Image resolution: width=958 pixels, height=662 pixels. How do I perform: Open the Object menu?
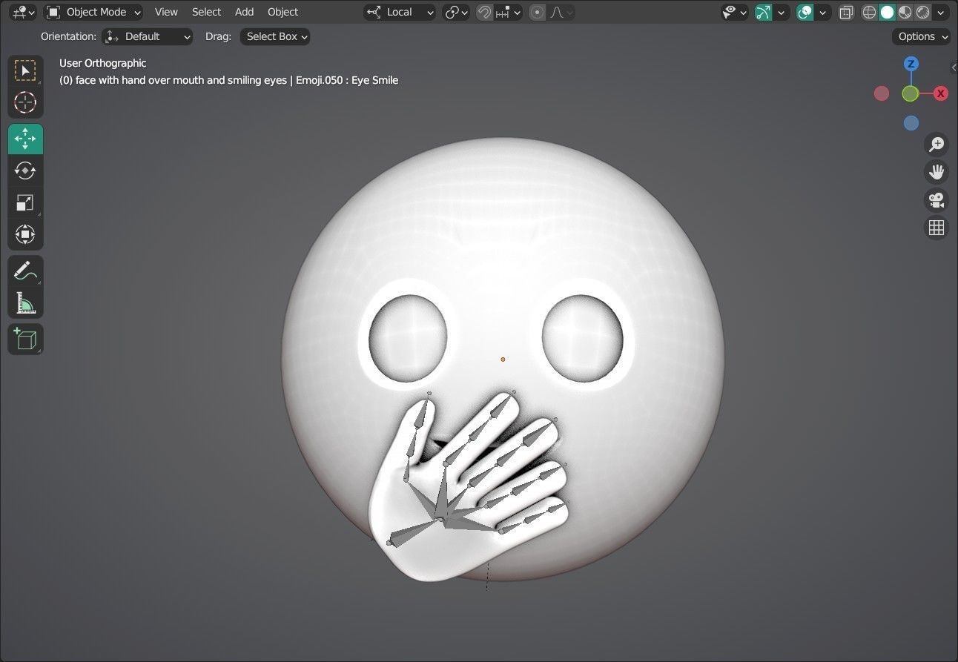pyautogui.click(x=283, y=12)
